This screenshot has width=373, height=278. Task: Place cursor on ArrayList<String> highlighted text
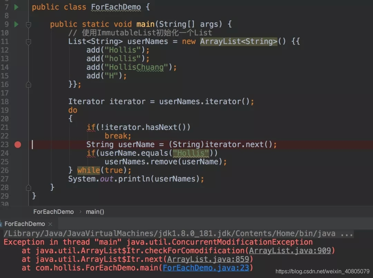239,41
